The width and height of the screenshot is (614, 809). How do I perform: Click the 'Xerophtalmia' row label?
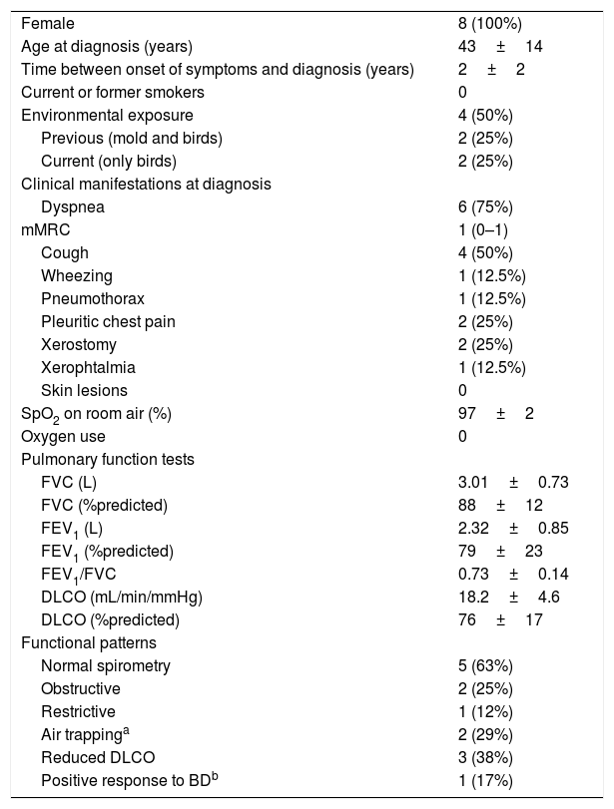tap(88, 368)
